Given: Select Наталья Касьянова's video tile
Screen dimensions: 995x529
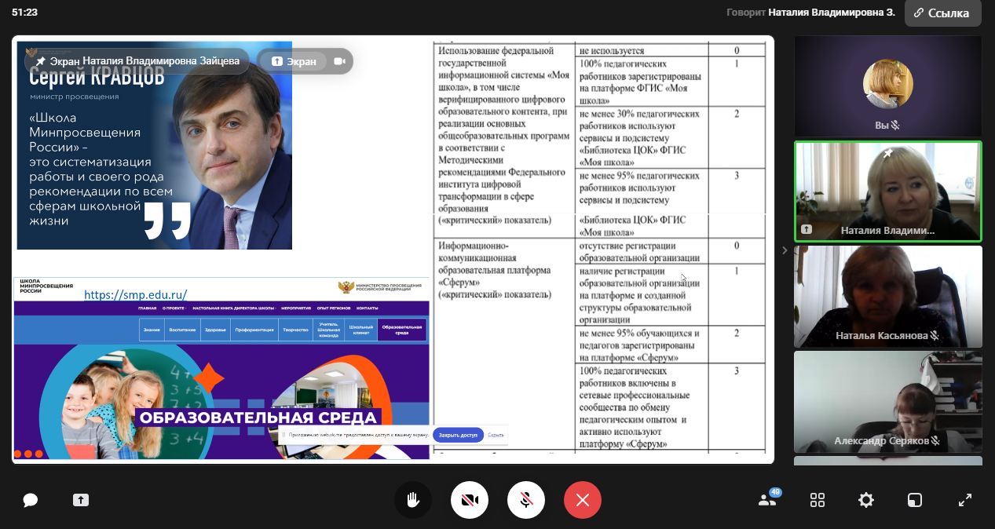Looking at the screenshot, I should click(888, 297).
